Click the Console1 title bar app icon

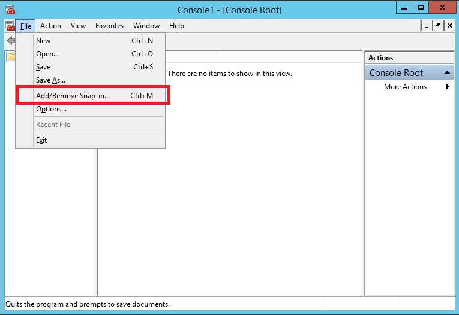(10, 9)
